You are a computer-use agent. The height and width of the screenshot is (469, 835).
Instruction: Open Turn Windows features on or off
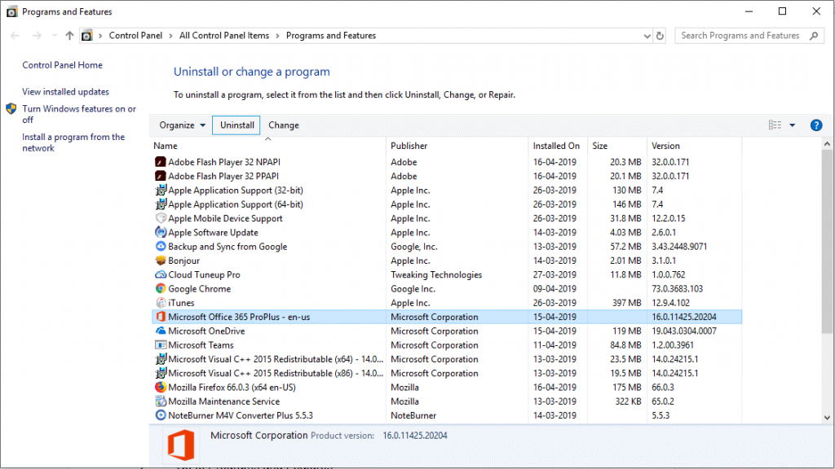click(79, 114)
